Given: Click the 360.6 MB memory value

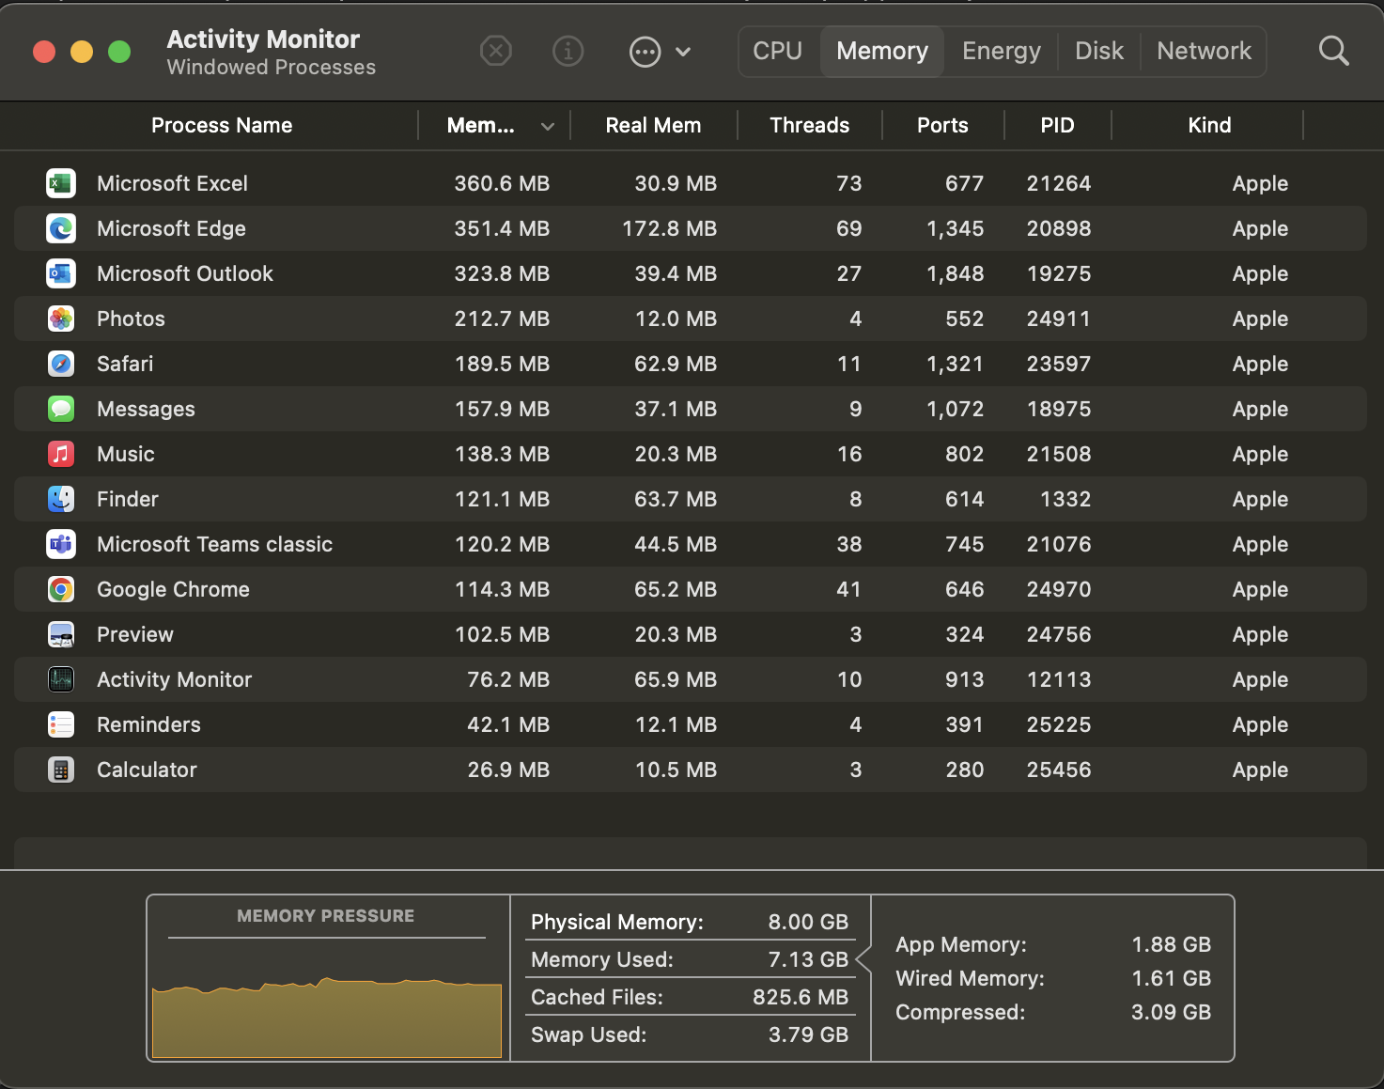Looking at the screenshot, I should [x=502, y=183].
